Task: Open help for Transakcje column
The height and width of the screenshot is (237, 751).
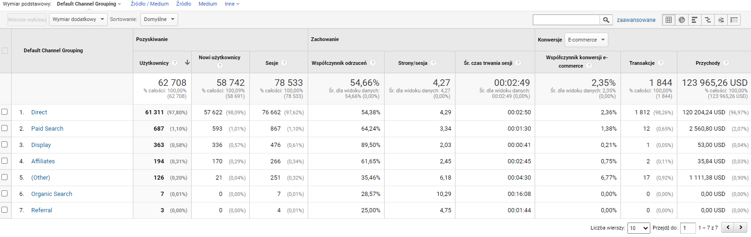Action: tap(661, 63)
